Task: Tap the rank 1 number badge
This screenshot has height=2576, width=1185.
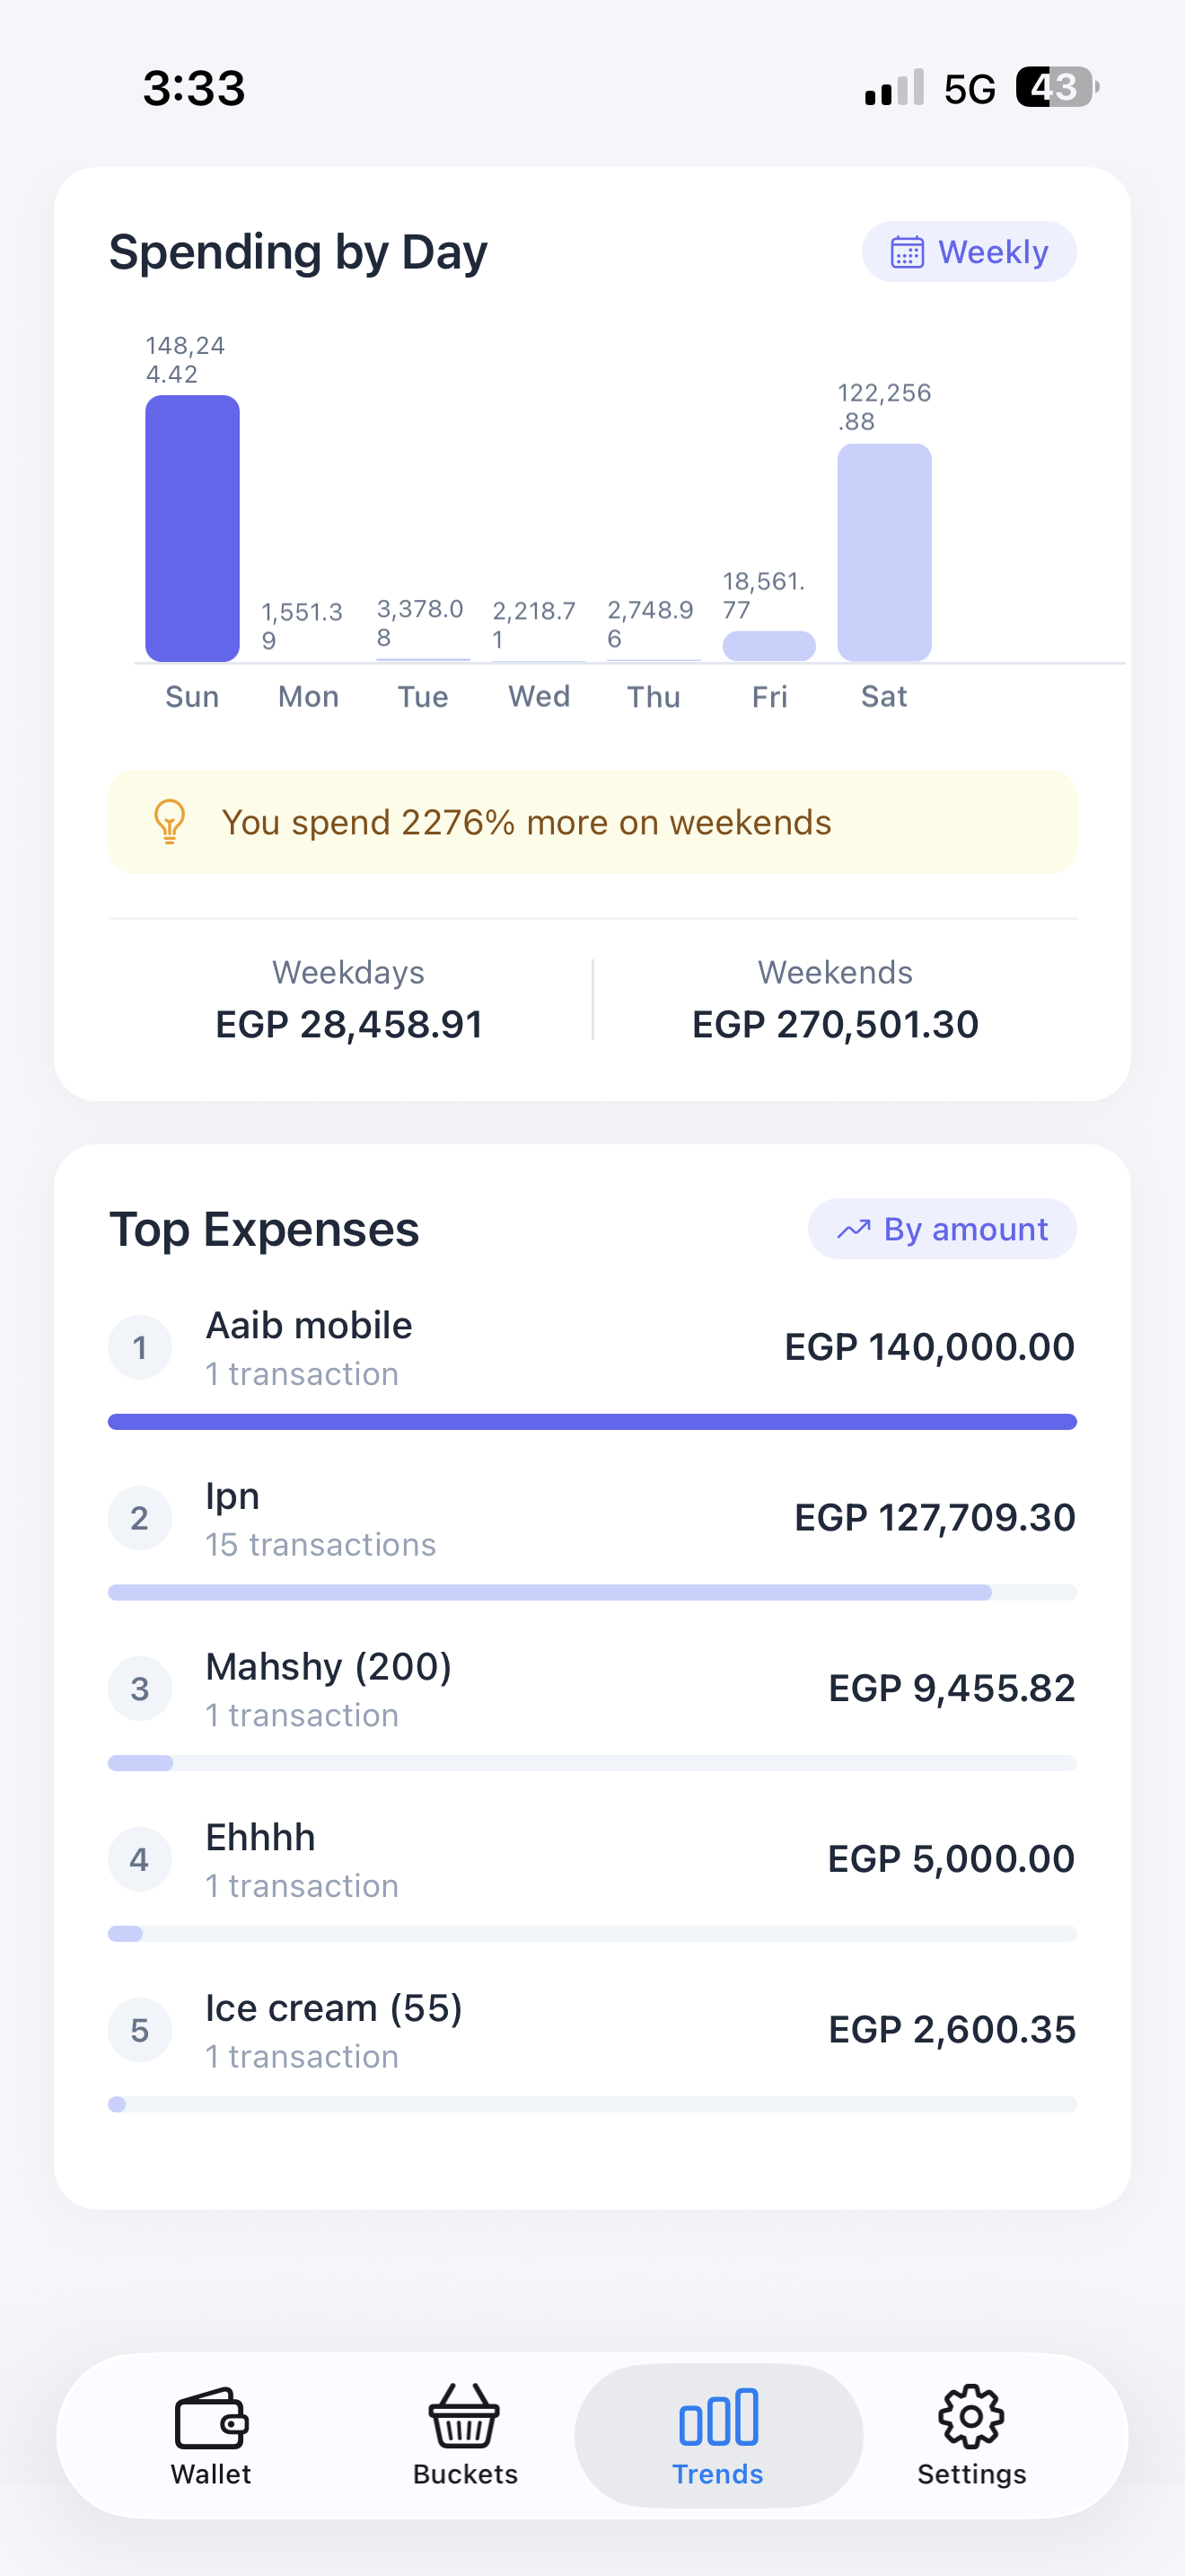Action: [140, 1347]
